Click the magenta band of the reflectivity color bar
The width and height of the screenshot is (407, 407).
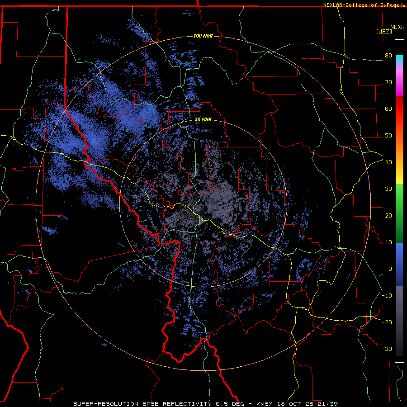399,82
